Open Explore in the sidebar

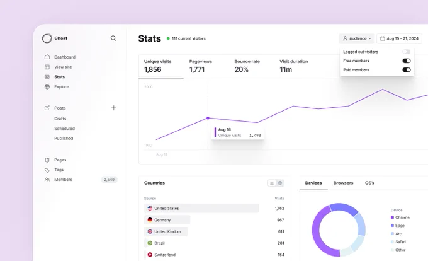62,86
